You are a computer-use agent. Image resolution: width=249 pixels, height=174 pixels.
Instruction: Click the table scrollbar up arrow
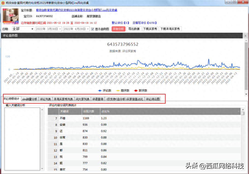click(243, 113)
